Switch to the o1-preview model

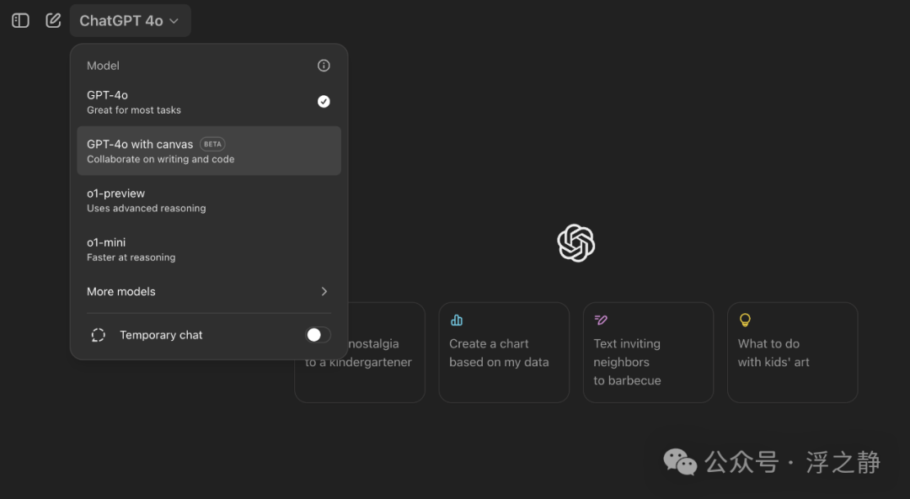coord(209,200)
